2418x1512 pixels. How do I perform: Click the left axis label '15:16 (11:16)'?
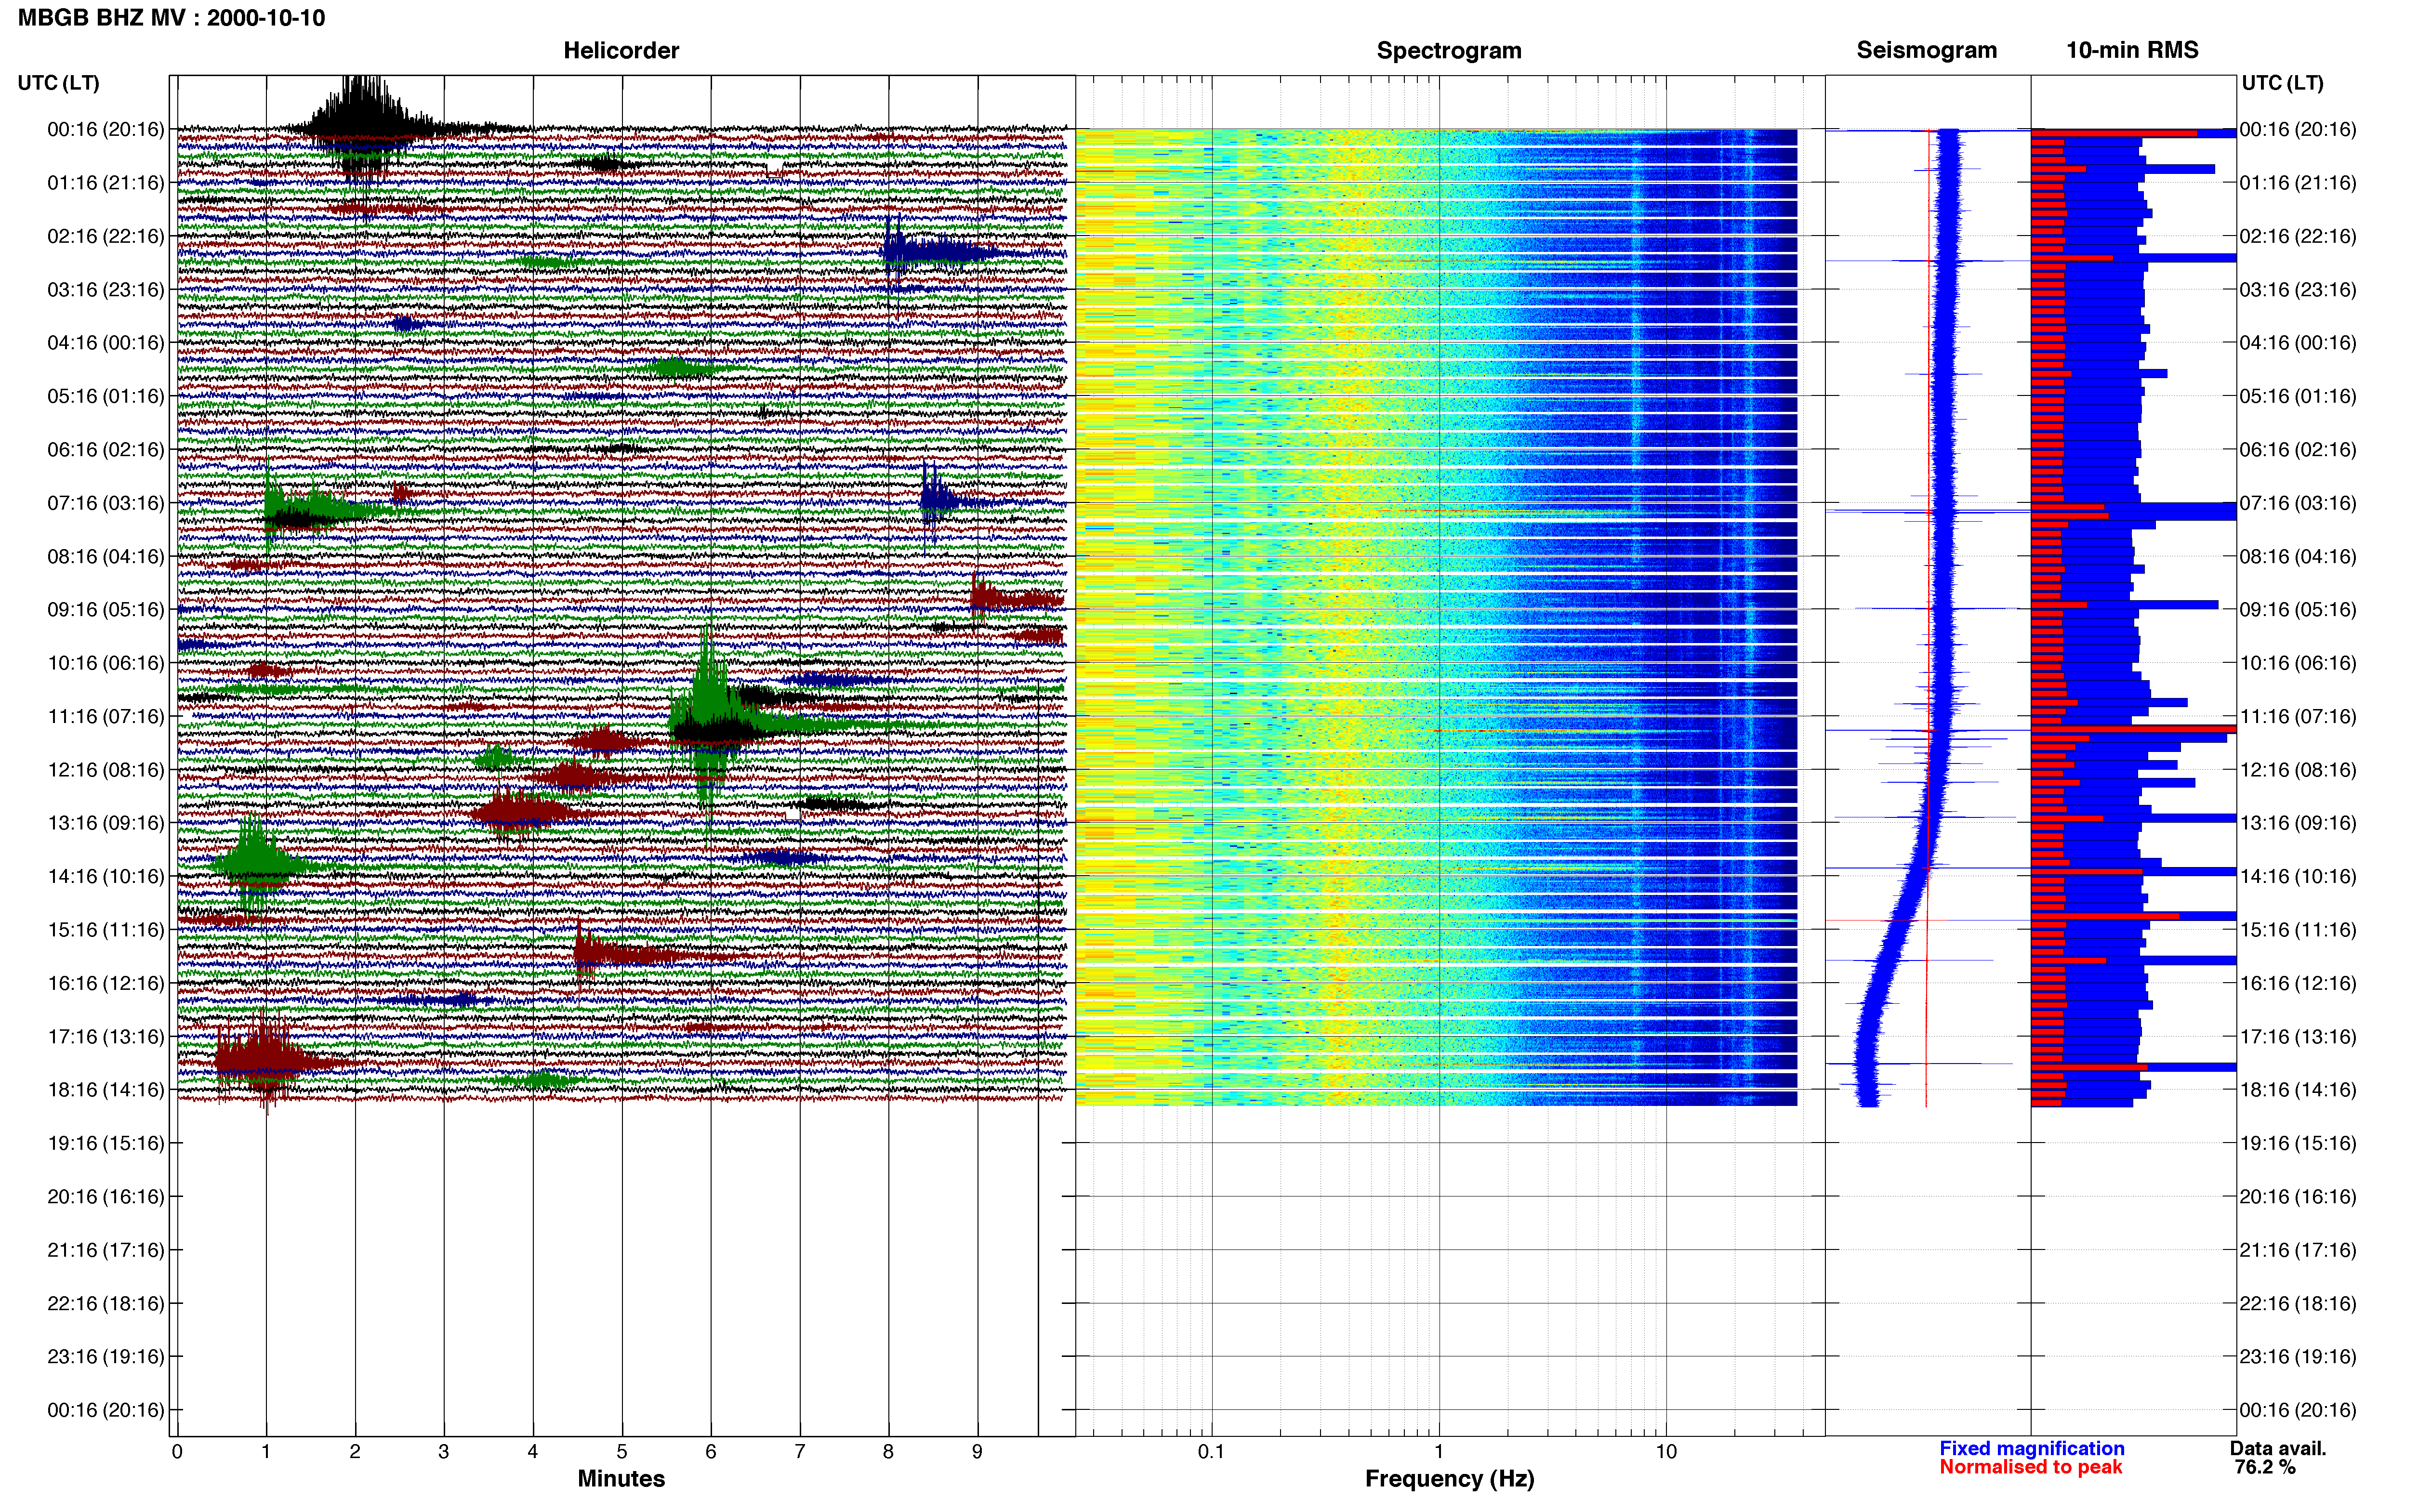point(105,930)
